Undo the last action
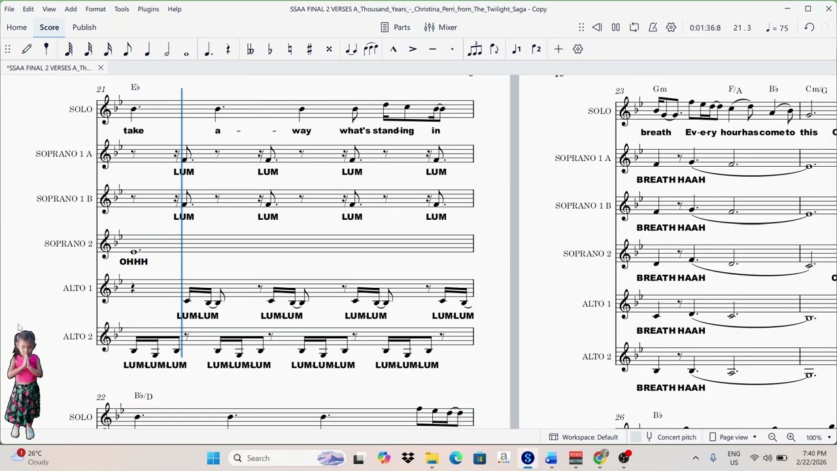This screenshot has width=837, height=471. 810,27
